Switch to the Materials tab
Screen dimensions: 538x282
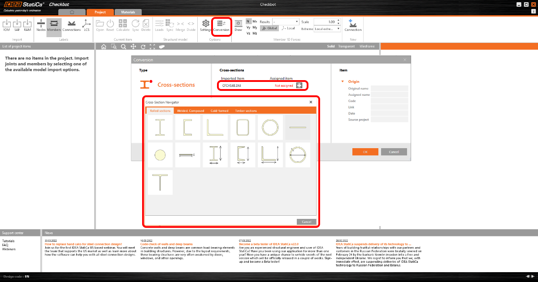[128, 12]
